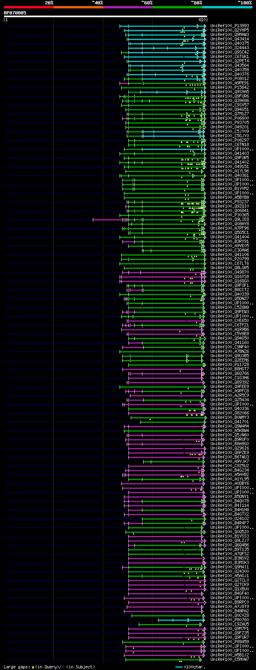256x670 pixels.
Task: Open the UniRef100_B3MSK3 entry
Action: pyautogui.click(x=230, y=563)
